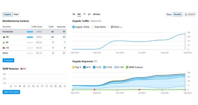Click the red flag note at Jul 2024
Screen dimensions: 198x105
click(x=140, y=90)
